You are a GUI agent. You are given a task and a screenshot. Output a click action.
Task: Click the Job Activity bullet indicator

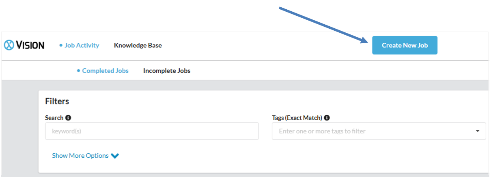(61, 45)
